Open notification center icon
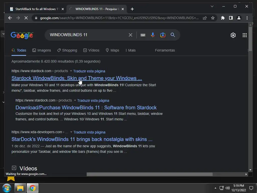 point(251,188)
